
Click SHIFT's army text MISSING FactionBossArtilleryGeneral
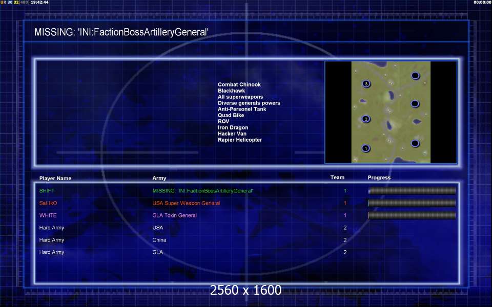[203, 191]
